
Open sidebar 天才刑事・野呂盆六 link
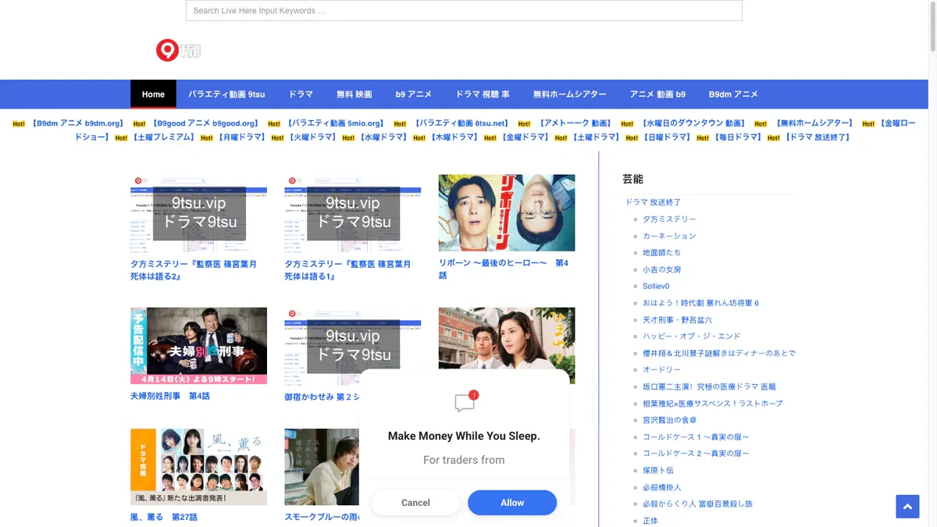tap(677, 320)
